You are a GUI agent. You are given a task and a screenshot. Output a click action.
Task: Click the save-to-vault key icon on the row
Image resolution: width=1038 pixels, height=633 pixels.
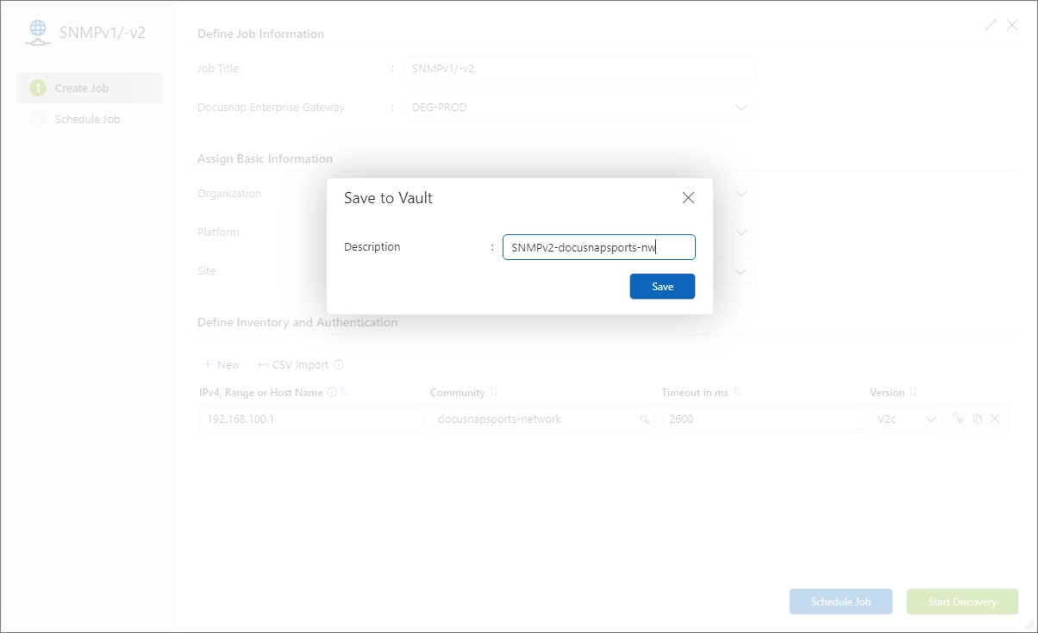[957, 419]
